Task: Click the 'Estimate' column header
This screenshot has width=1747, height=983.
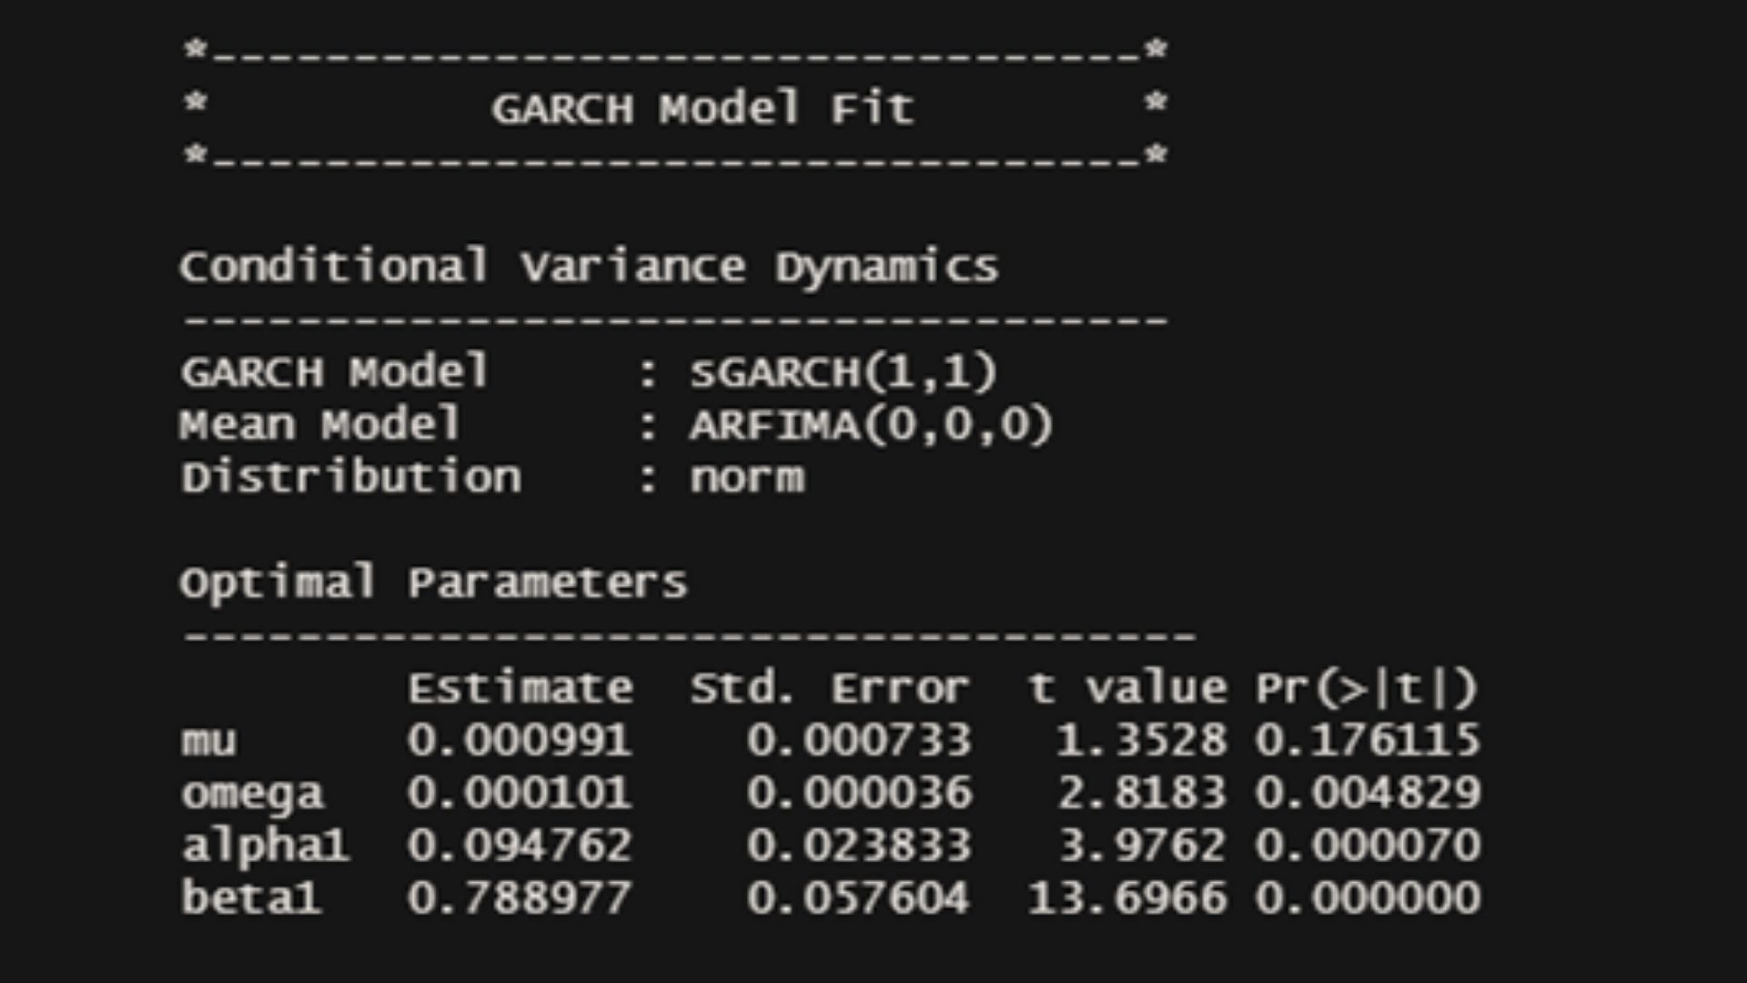Action: 520,688
